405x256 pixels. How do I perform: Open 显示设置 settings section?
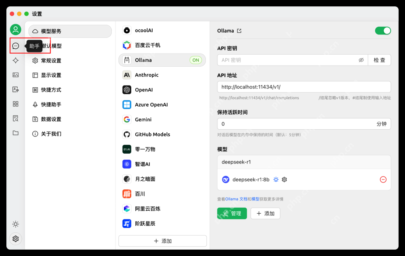[x=70, y=75]
